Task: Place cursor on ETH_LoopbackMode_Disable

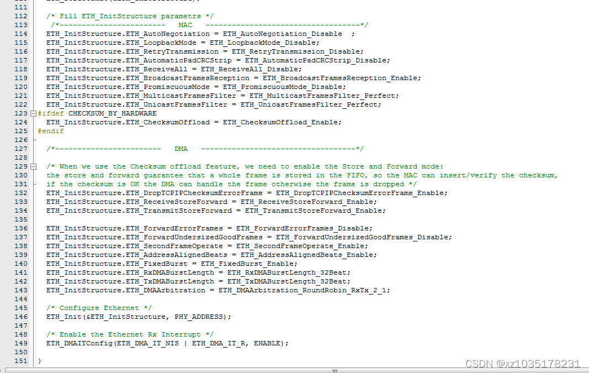Action: point(263,43)
